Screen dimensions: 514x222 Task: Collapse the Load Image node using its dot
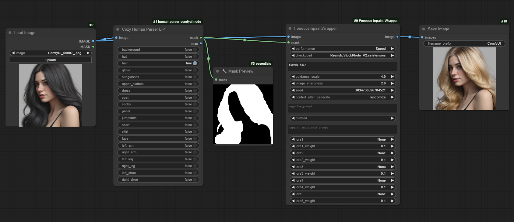pos(10,33)
